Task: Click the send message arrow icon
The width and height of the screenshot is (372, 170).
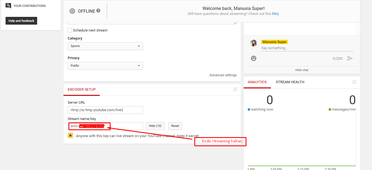Action: point(350,58)
